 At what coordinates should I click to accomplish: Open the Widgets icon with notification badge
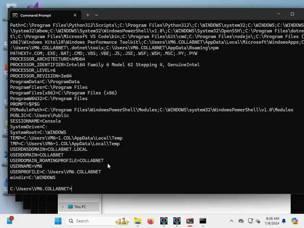pyautogui.click(x=10, y=221)
